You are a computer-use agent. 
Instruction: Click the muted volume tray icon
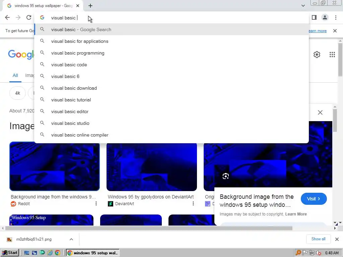[319, 253]
